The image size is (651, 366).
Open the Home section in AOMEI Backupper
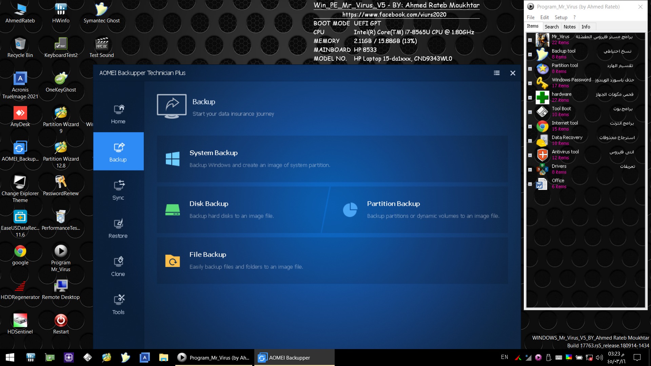pyautogui.click(x=118, y=114)
